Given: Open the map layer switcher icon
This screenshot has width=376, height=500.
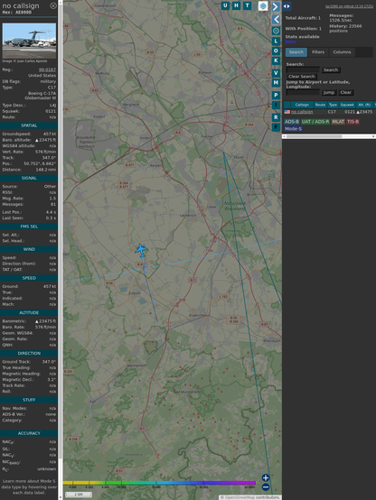Looking at the screenshot, I should [263, 5].
